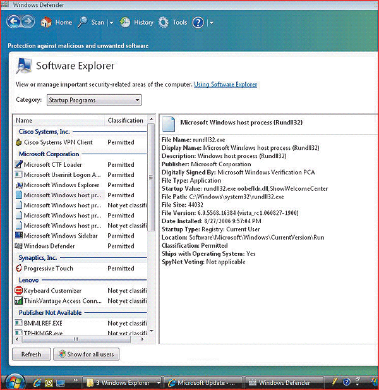Select Microsoft CTF Loader in list
Screen dimensions: 379x390
[52, 164]
